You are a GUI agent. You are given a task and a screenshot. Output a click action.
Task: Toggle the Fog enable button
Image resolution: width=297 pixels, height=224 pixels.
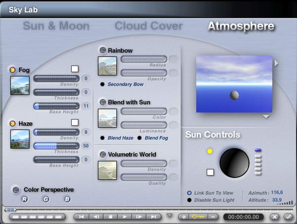(12, 70)
